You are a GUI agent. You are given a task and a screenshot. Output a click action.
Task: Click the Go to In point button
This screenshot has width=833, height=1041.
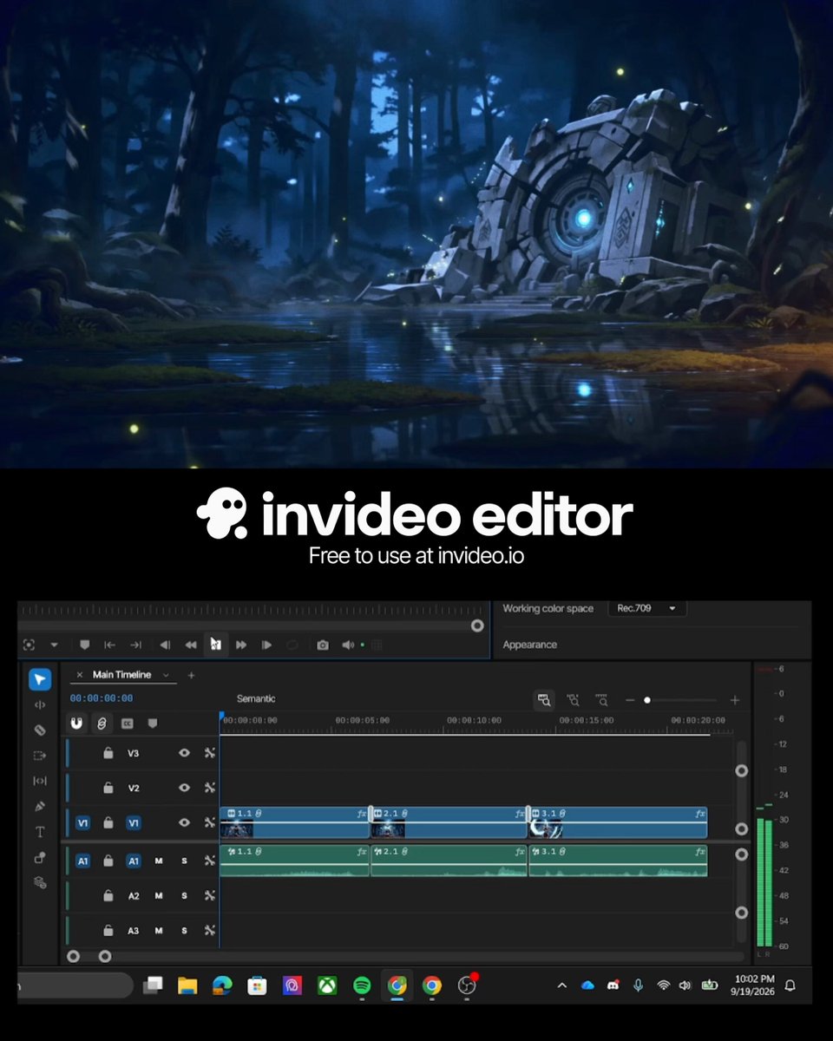click(x=110, y=645)
